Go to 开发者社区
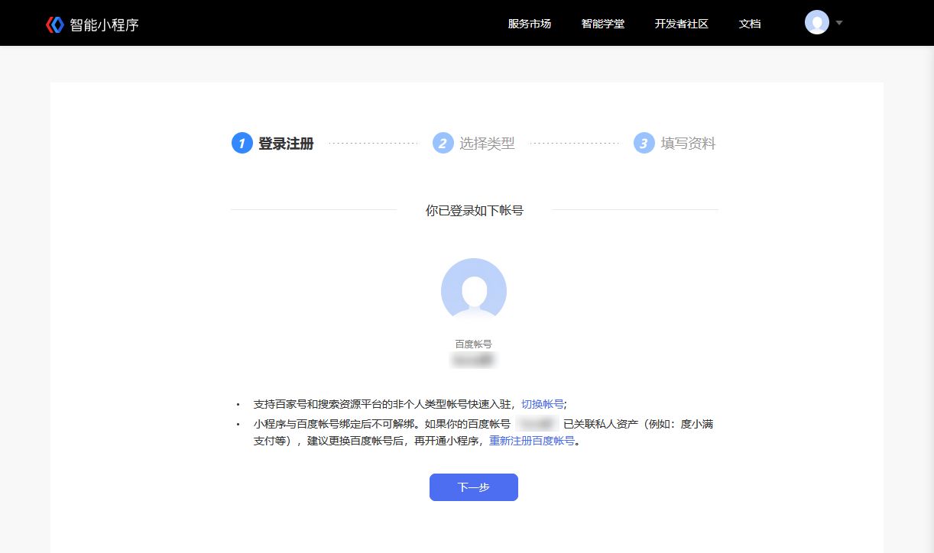934x553 pixels. (x=682, y=24)
